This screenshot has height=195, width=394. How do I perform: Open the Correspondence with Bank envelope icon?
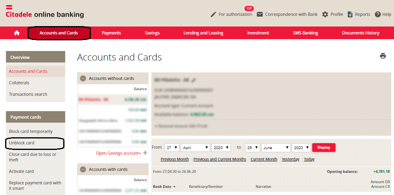click(260, 14)
